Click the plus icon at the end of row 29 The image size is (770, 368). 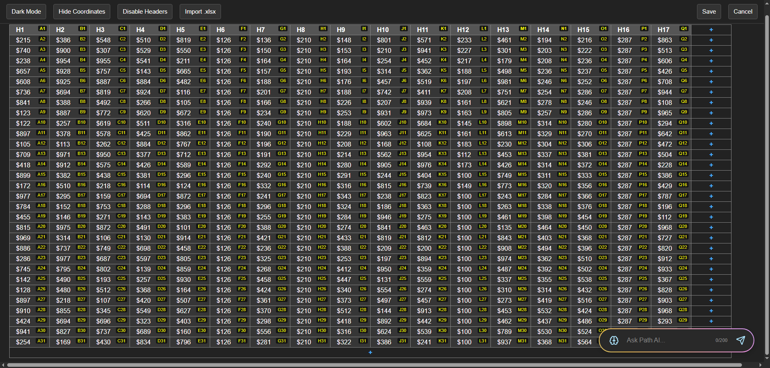pyautogui.click(x=711, y=321)
